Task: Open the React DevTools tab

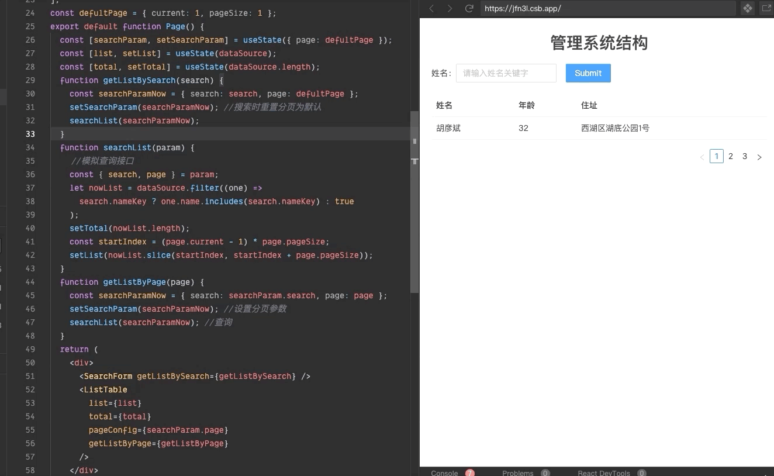Action: (x=604, y=472)
